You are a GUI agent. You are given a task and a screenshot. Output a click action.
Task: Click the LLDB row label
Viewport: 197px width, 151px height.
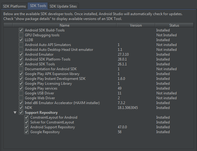pyautogui.click(x=29, y=40)
